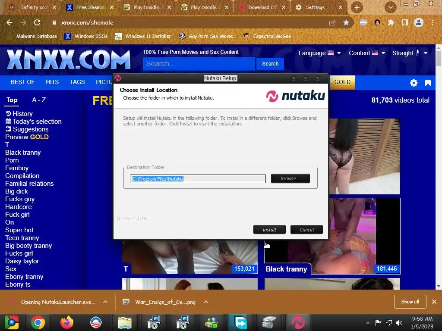This screenshot has height=331, width=442.
Task: Click the network tray icon
Action: click(x=389, y=323)
